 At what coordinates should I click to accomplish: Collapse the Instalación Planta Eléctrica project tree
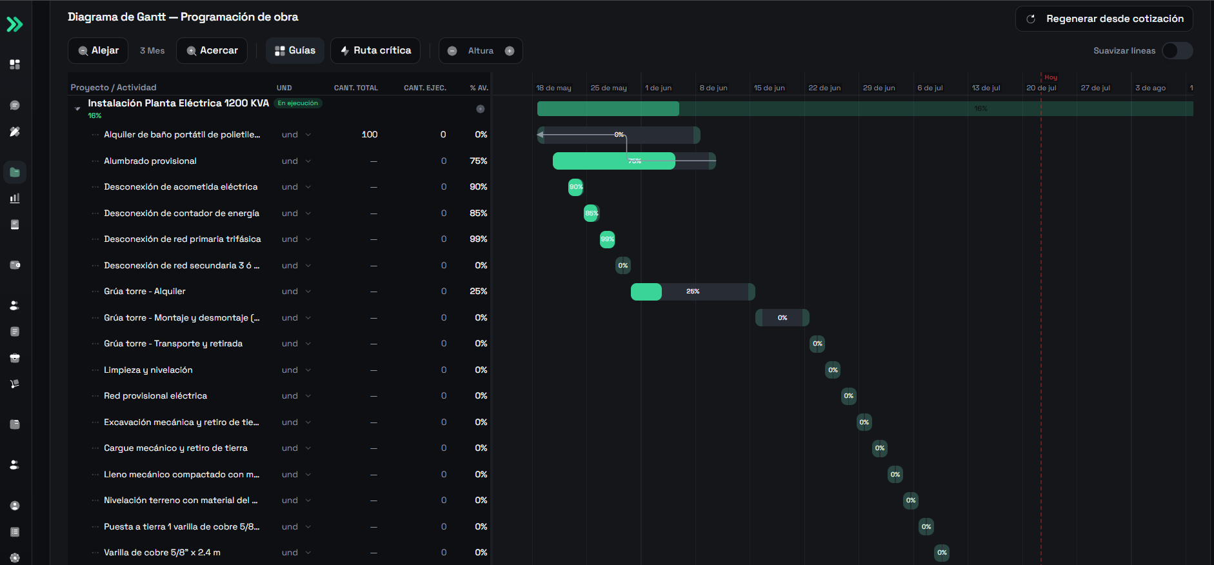click(x=77, y=109)
